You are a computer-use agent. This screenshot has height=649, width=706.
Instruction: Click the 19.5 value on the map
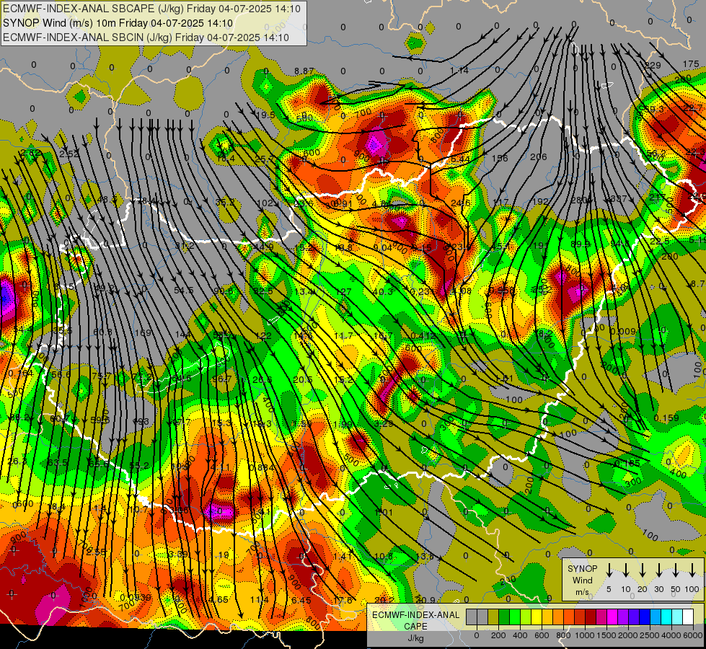265,115
